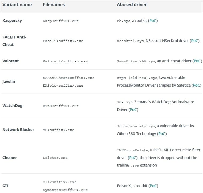Click the eb.sys driver name
The height and width of the screenshot is (193, 203).
(124, 21)
